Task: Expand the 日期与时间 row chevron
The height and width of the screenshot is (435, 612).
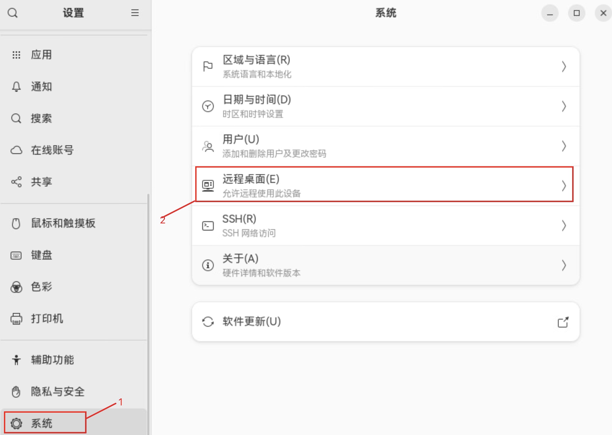Action: [x=564, y=106]
